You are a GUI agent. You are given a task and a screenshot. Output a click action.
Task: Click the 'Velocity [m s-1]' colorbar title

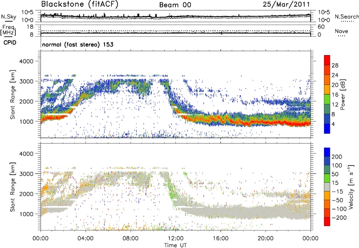pyautogui.click(x=351, y=187)
